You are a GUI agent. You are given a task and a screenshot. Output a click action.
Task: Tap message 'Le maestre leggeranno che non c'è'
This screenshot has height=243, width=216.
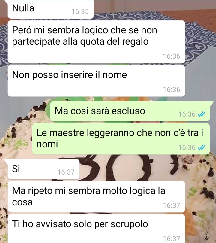pyautogui.click(x=121, y=139)
